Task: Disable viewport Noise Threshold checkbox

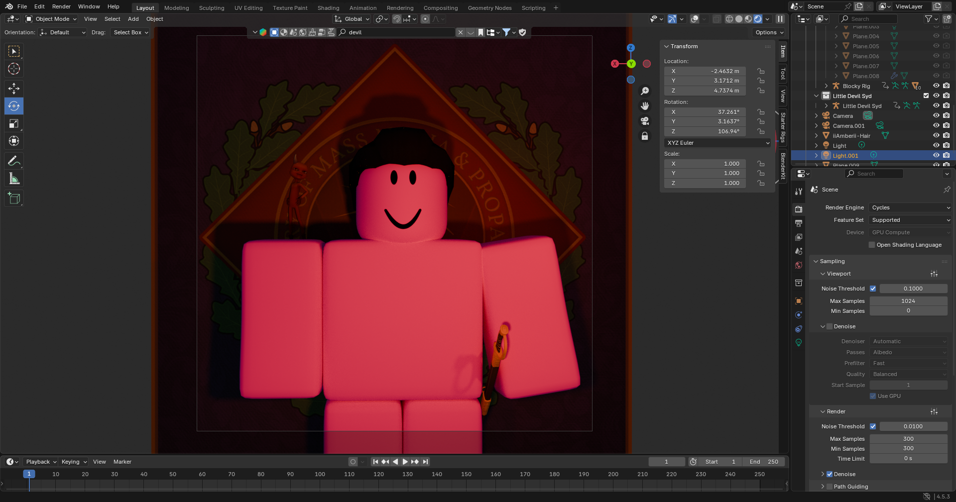Action: pos(873,289)
